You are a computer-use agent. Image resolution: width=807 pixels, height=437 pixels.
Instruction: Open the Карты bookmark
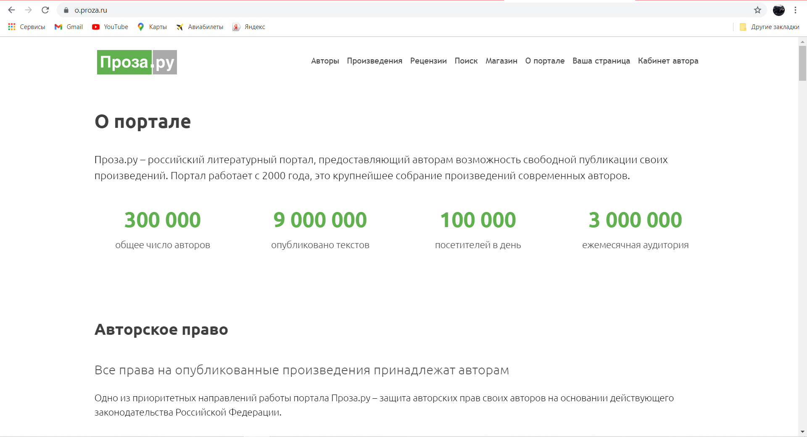(x=152, y=27)
